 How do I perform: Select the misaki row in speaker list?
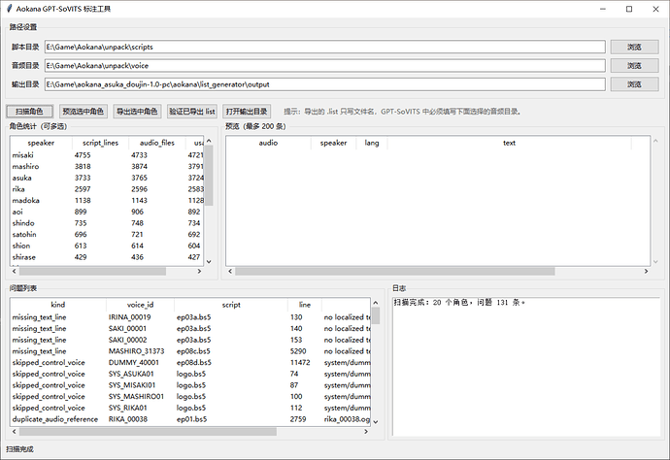23,155
